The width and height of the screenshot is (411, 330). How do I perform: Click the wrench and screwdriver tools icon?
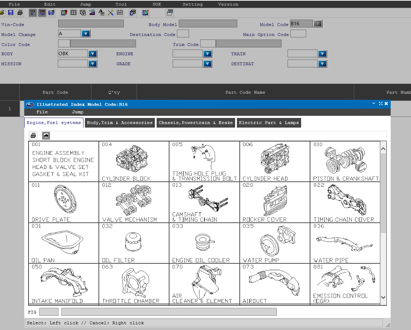point(111,13)
